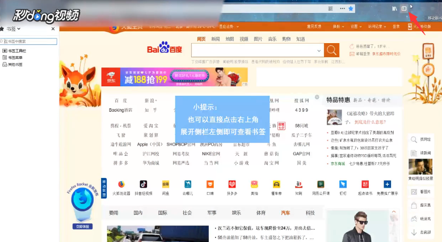Click the 网易公开课 app icon
The width and height of the screenshot is (442, 242).
click(x=321, y=184)
